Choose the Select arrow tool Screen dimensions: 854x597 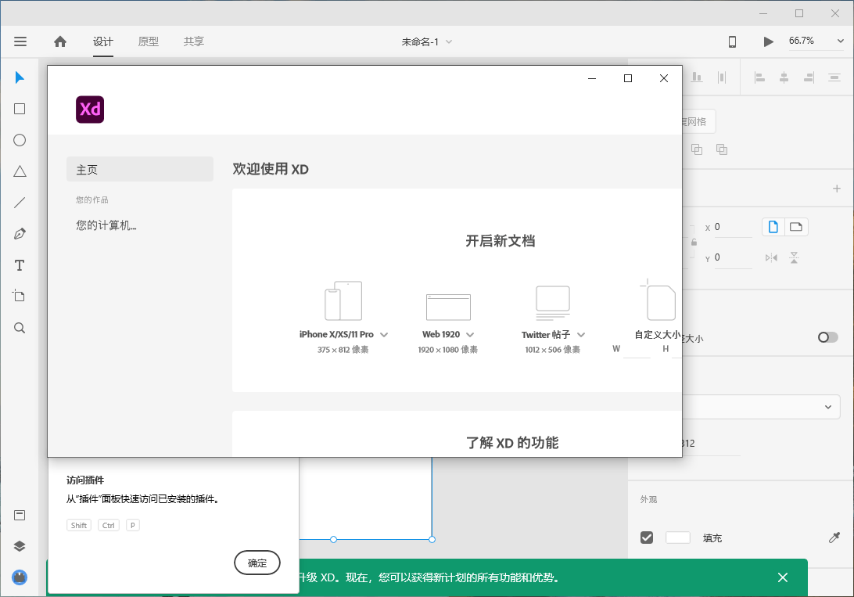click(20, 77)
